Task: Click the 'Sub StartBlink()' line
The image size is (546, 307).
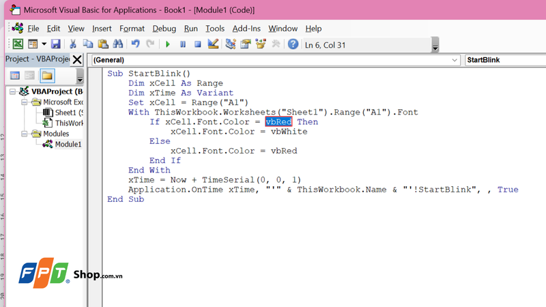Action: tap(149, 74)
